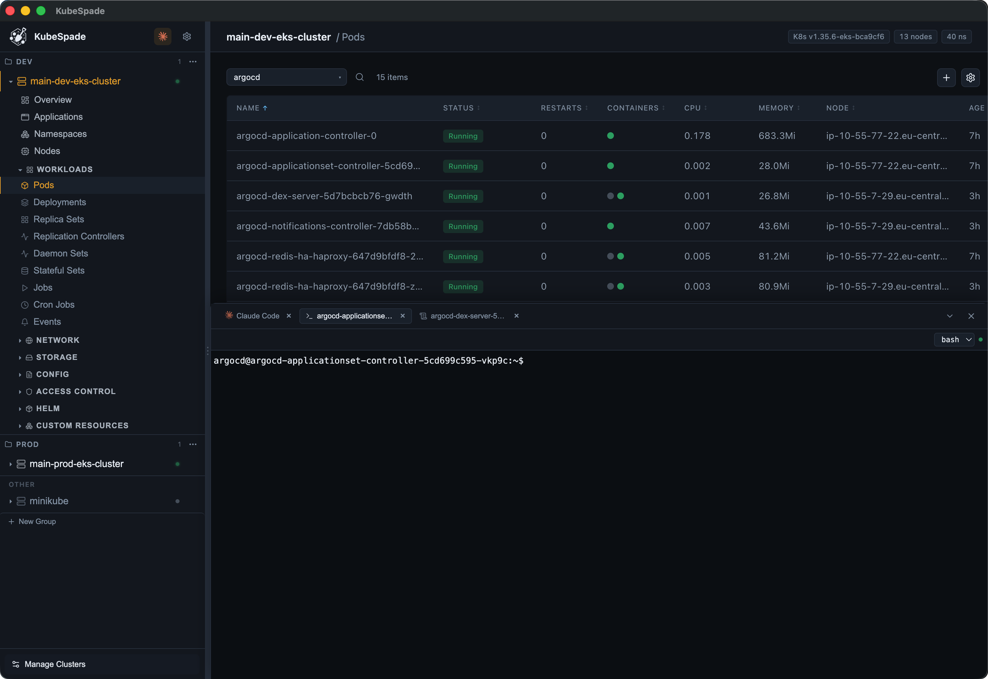Add a new resource with plus button
Screen dimensions: 988x679
[946, 77]
